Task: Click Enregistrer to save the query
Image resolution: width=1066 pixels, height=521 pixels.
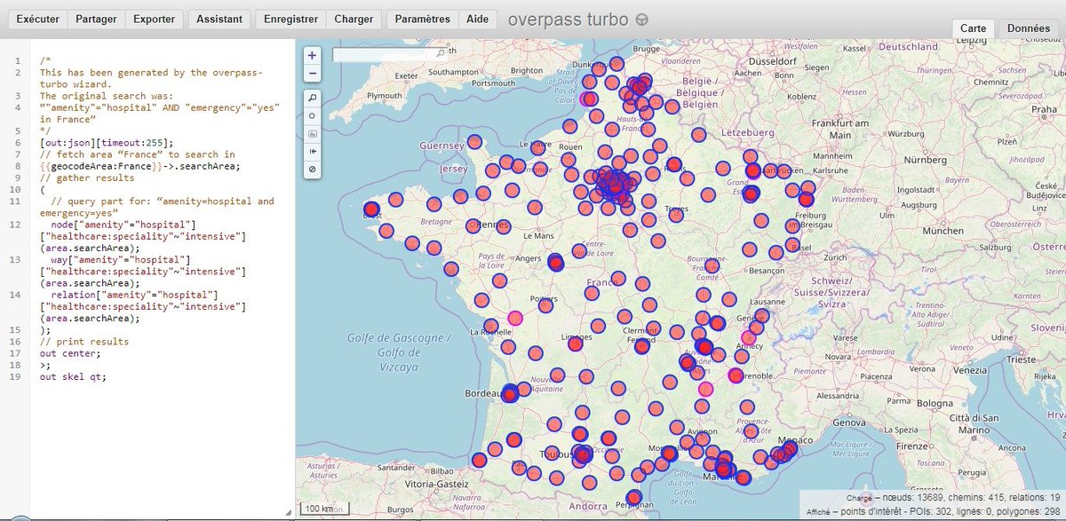Action: (290, 20)
